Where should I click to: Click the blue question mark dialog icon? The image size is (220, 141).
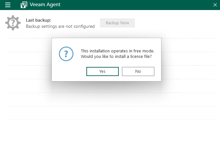66,54
